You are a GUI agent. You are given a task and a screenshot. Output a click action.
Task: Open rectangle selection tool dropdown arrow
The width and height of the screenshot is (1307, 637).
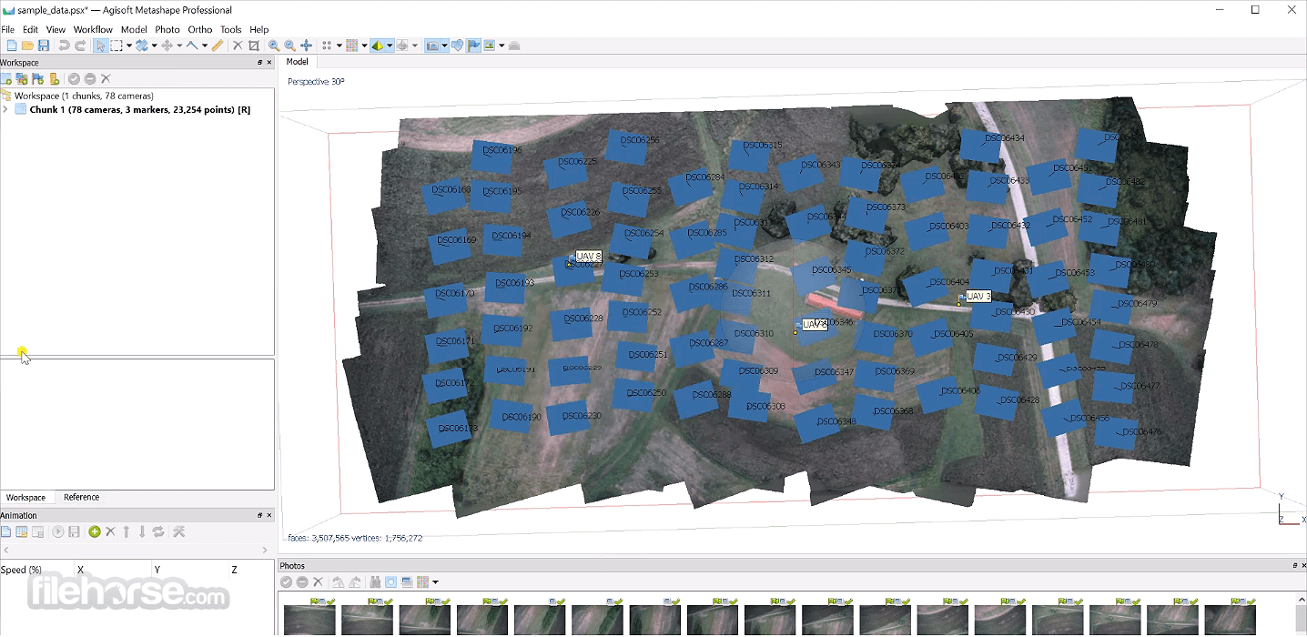tap(129, 45)
